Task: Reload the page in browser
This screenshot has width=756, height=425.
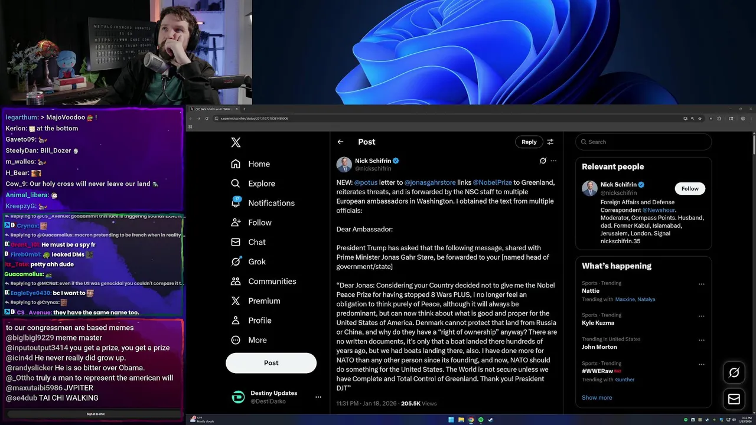Action: 207,119
